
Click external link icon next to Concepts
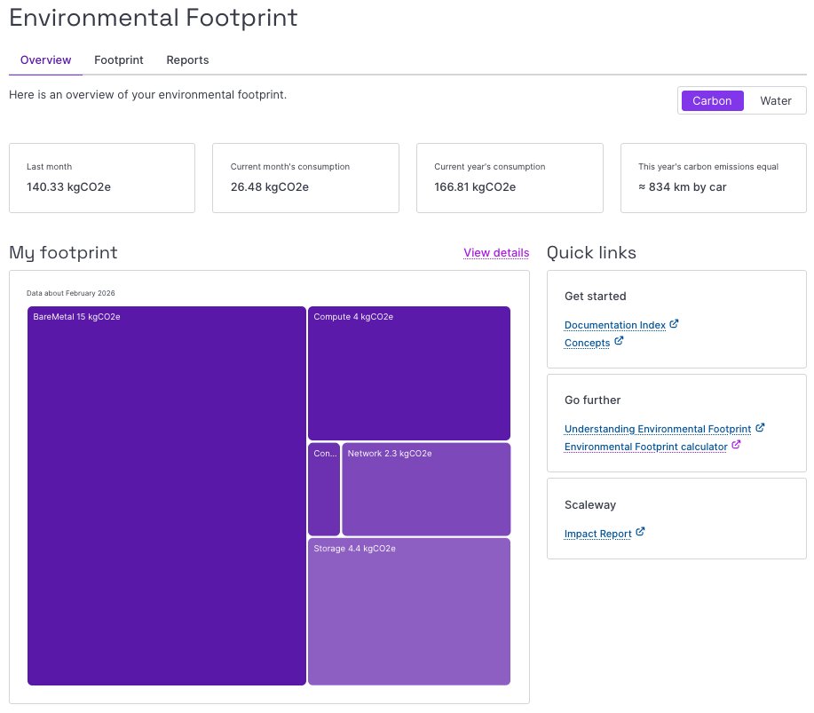pos(619,341)
